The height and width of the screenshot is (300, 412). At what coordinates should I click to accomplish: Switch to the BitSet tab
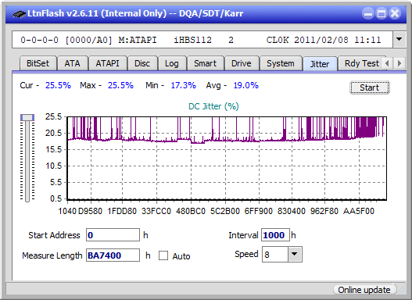tap(38, 63)
